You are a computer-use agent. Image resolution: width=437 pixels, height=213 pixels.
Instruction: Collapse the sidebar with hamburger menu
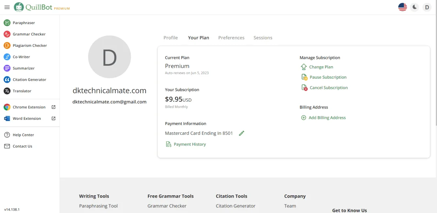coord(7,7)
